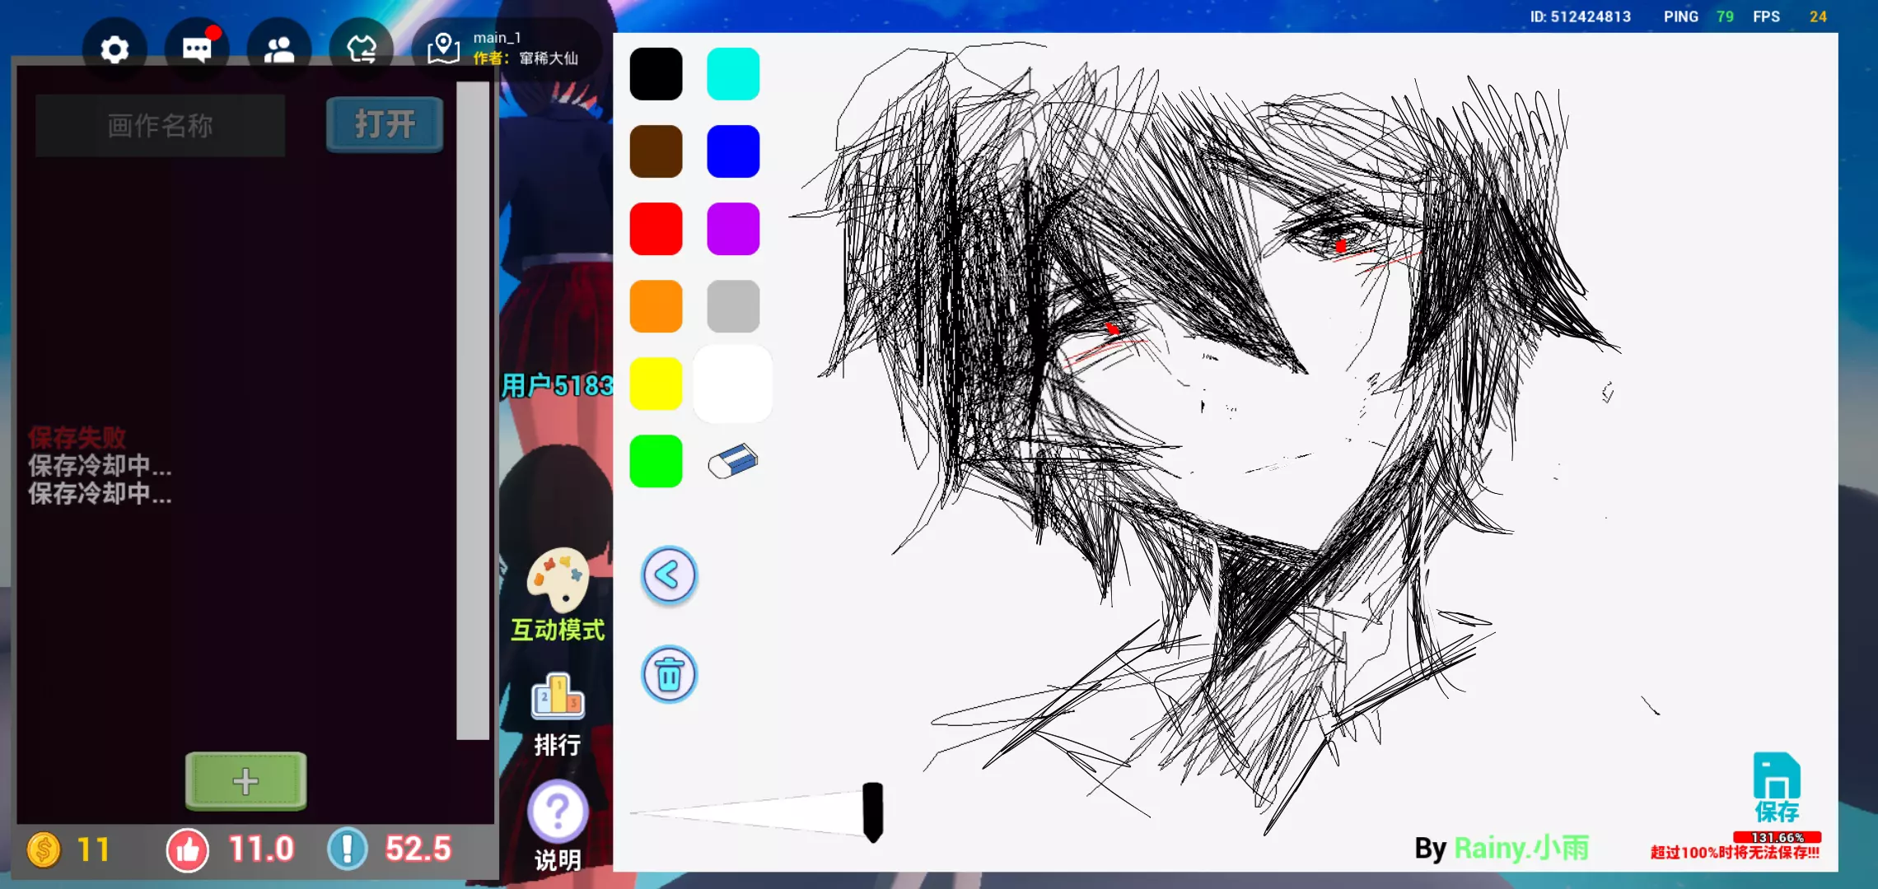Click the outfit change icon
The width and height of the screenshot is (1878, 889).
pyautogui.click(x=361, y=50)
